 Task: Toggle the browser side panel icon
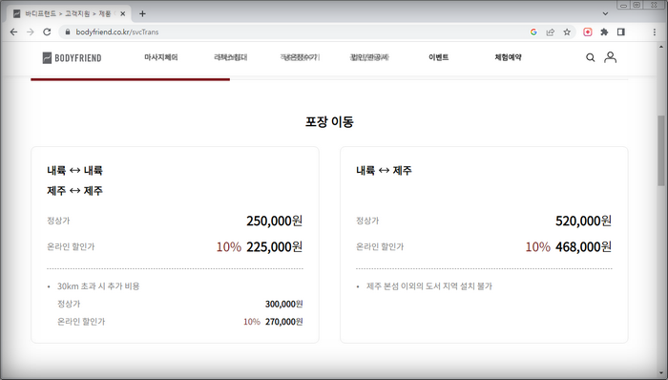[621, 32]
